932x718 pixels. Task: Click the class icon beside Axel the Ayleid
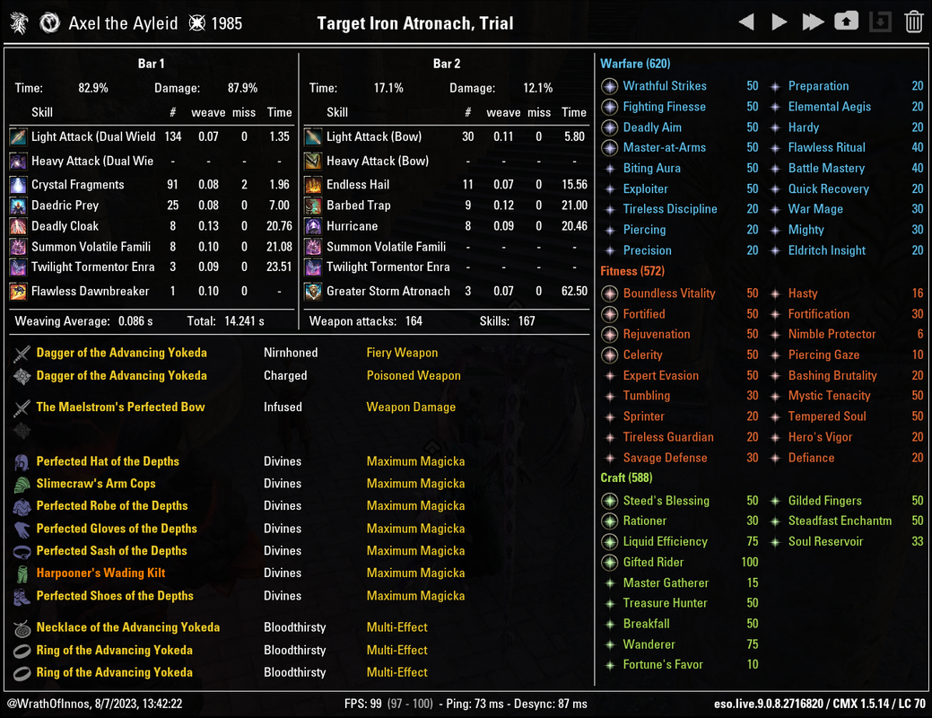point(50,23)
